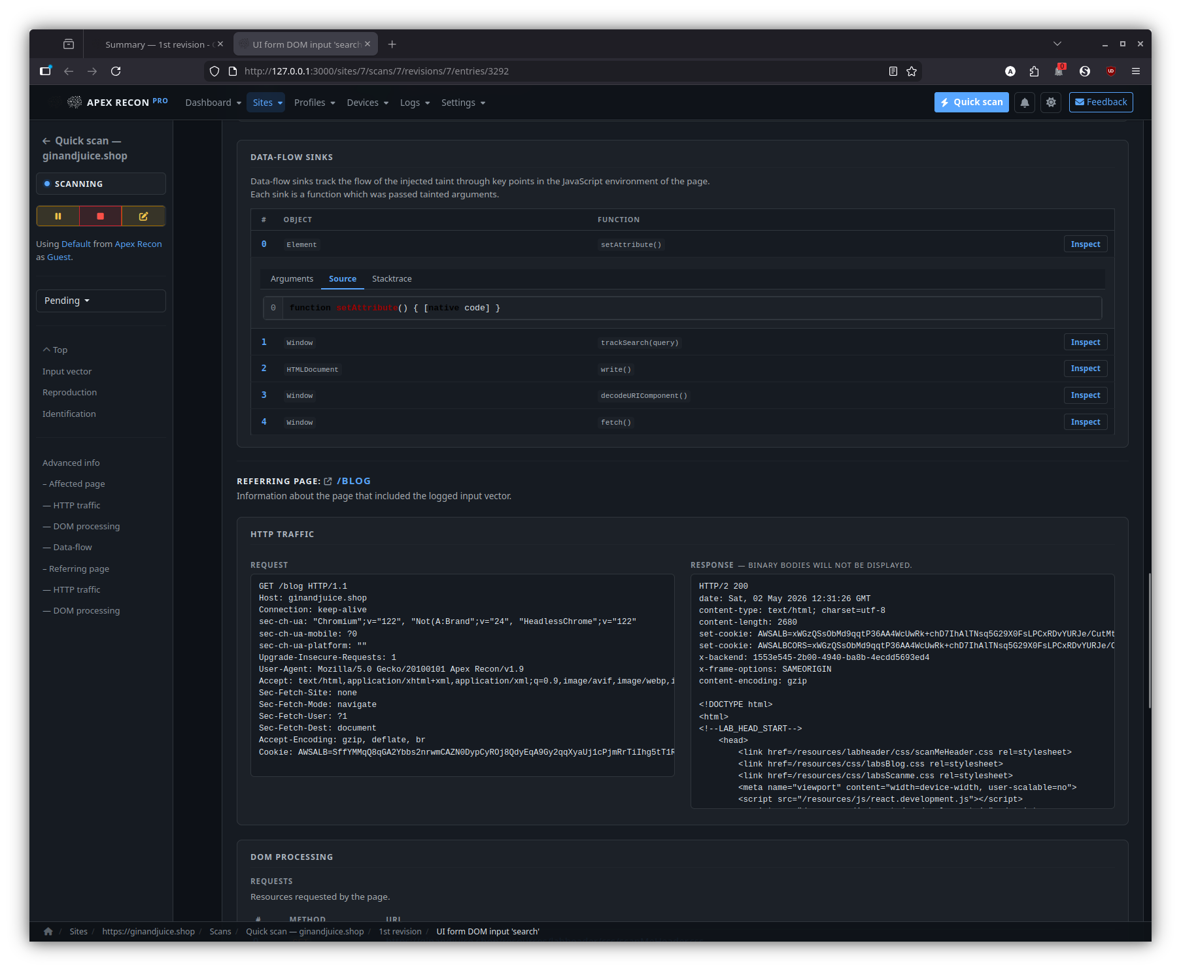
Task: Switch to the Stacktrace tab
Action: click(392, 279)
